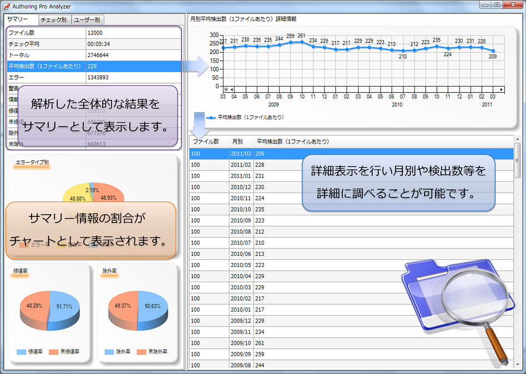This screenshot has width=526, height=374.
Task: Select the サマリー tab
Action: (x=18, y=20)
